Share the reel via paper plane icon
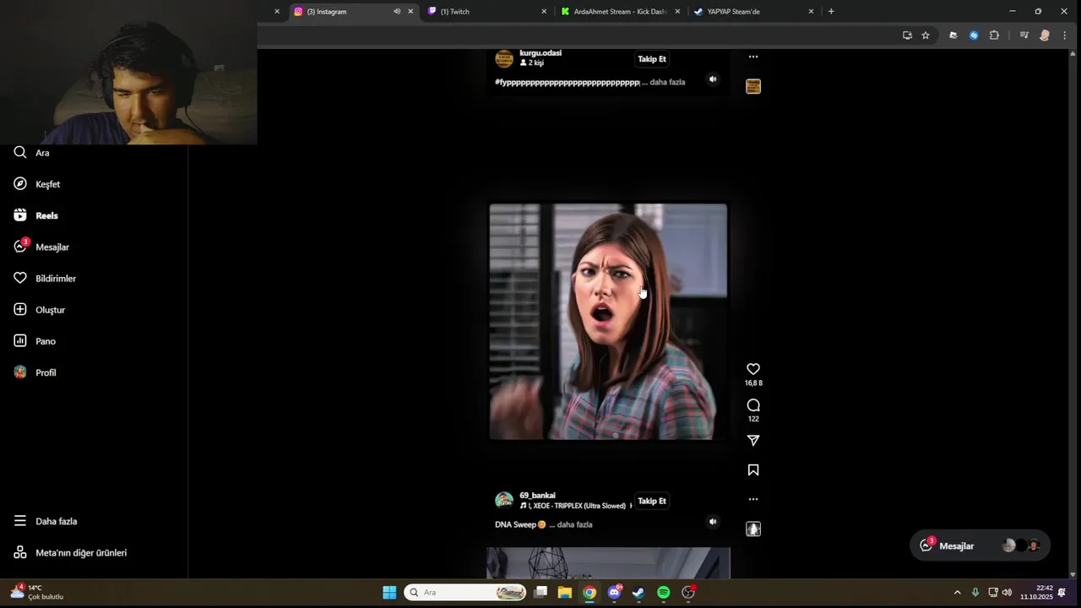 (x=753, y=441)
